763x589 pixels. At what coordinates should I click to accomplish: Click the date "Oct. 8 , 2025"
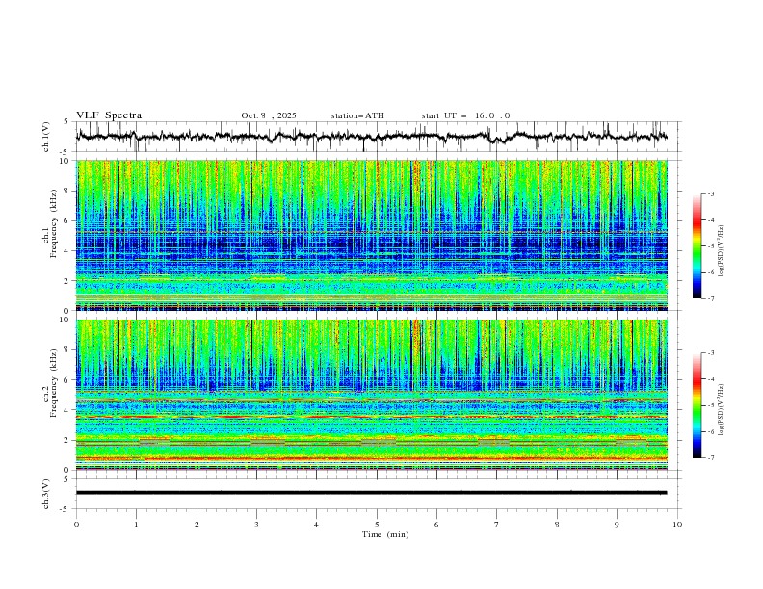[269, 115]
